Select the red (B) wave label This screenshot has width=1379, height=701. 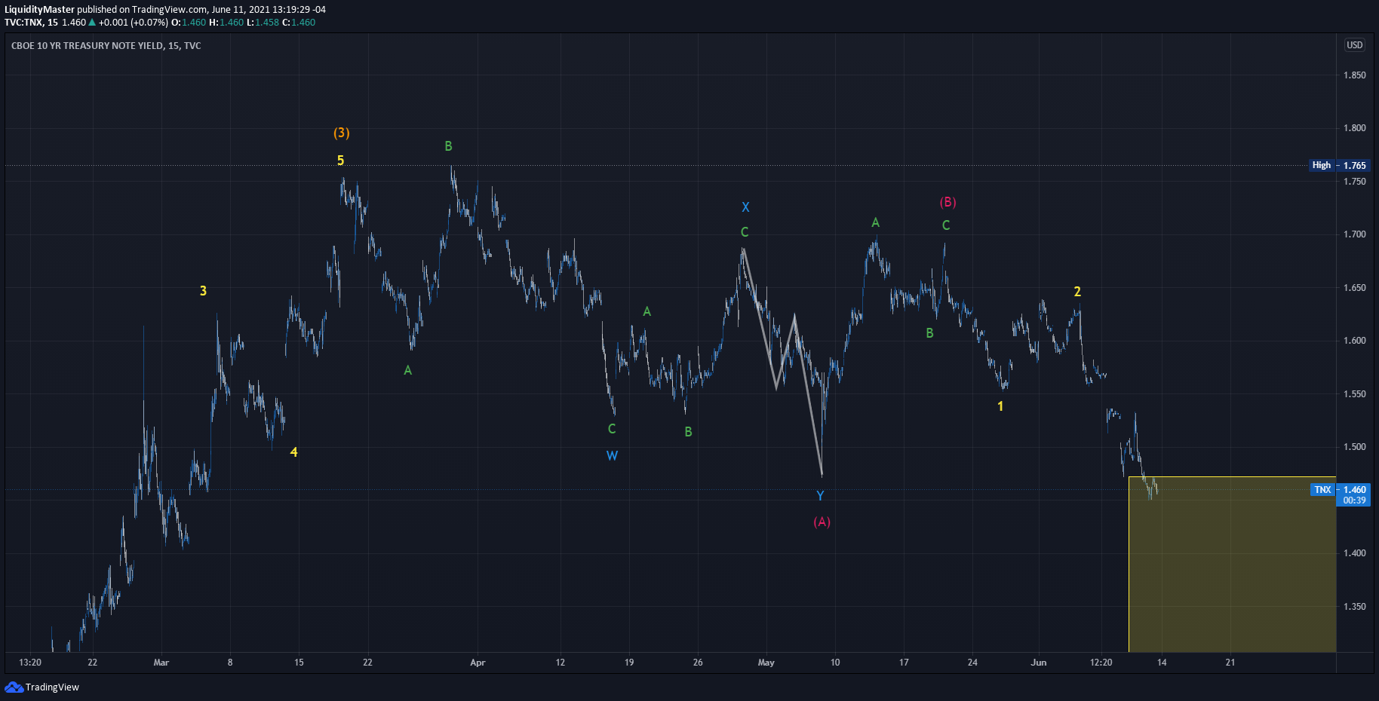(947, 202)
